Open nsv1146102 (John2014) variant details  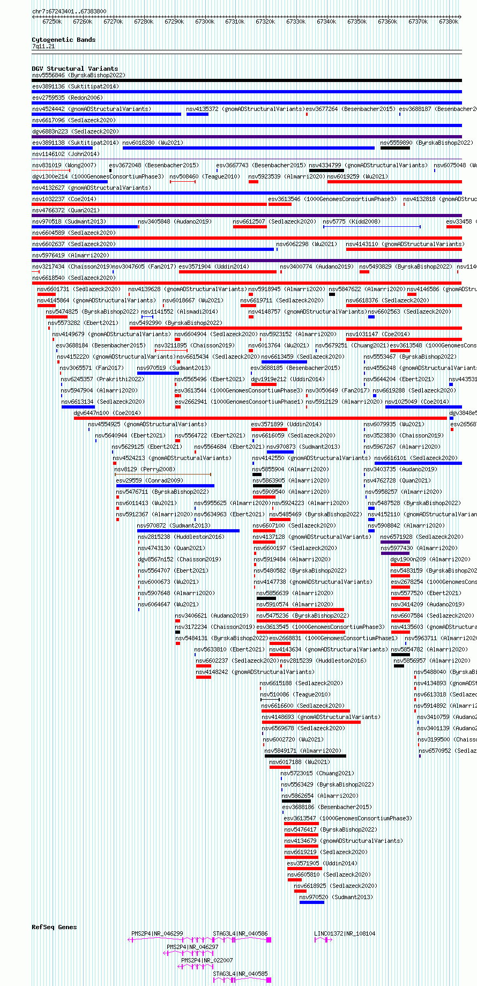pos(66,154)
